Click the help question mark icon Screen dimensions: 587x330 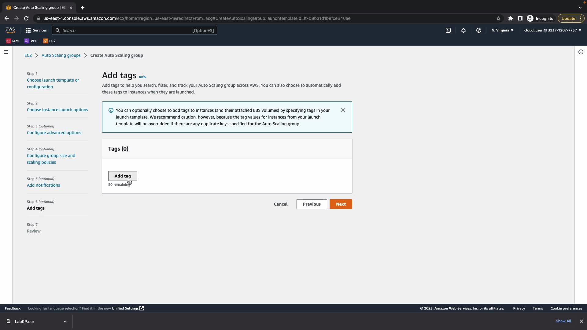pos(479,30)
